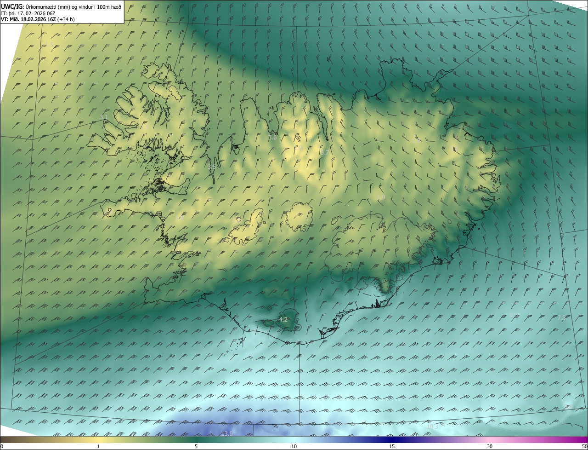Click the 4.2 value label on the south coast
The image size is (588, 450).
[283, 319]
